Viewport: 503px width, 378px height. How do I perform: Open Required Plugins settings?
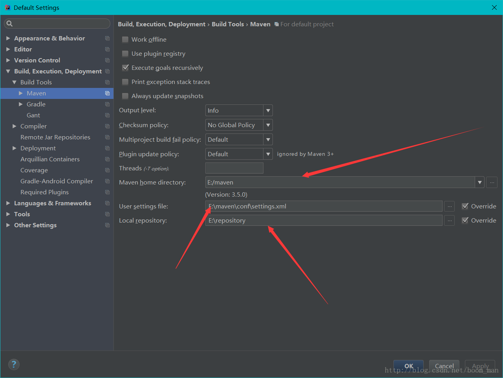44,192
